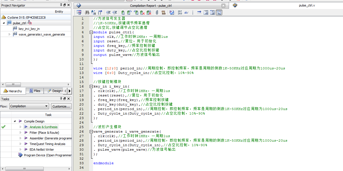The image size is (343, 171).
Task: Click the paperclip icon in editor toolbar
Action: click(157, 12)
